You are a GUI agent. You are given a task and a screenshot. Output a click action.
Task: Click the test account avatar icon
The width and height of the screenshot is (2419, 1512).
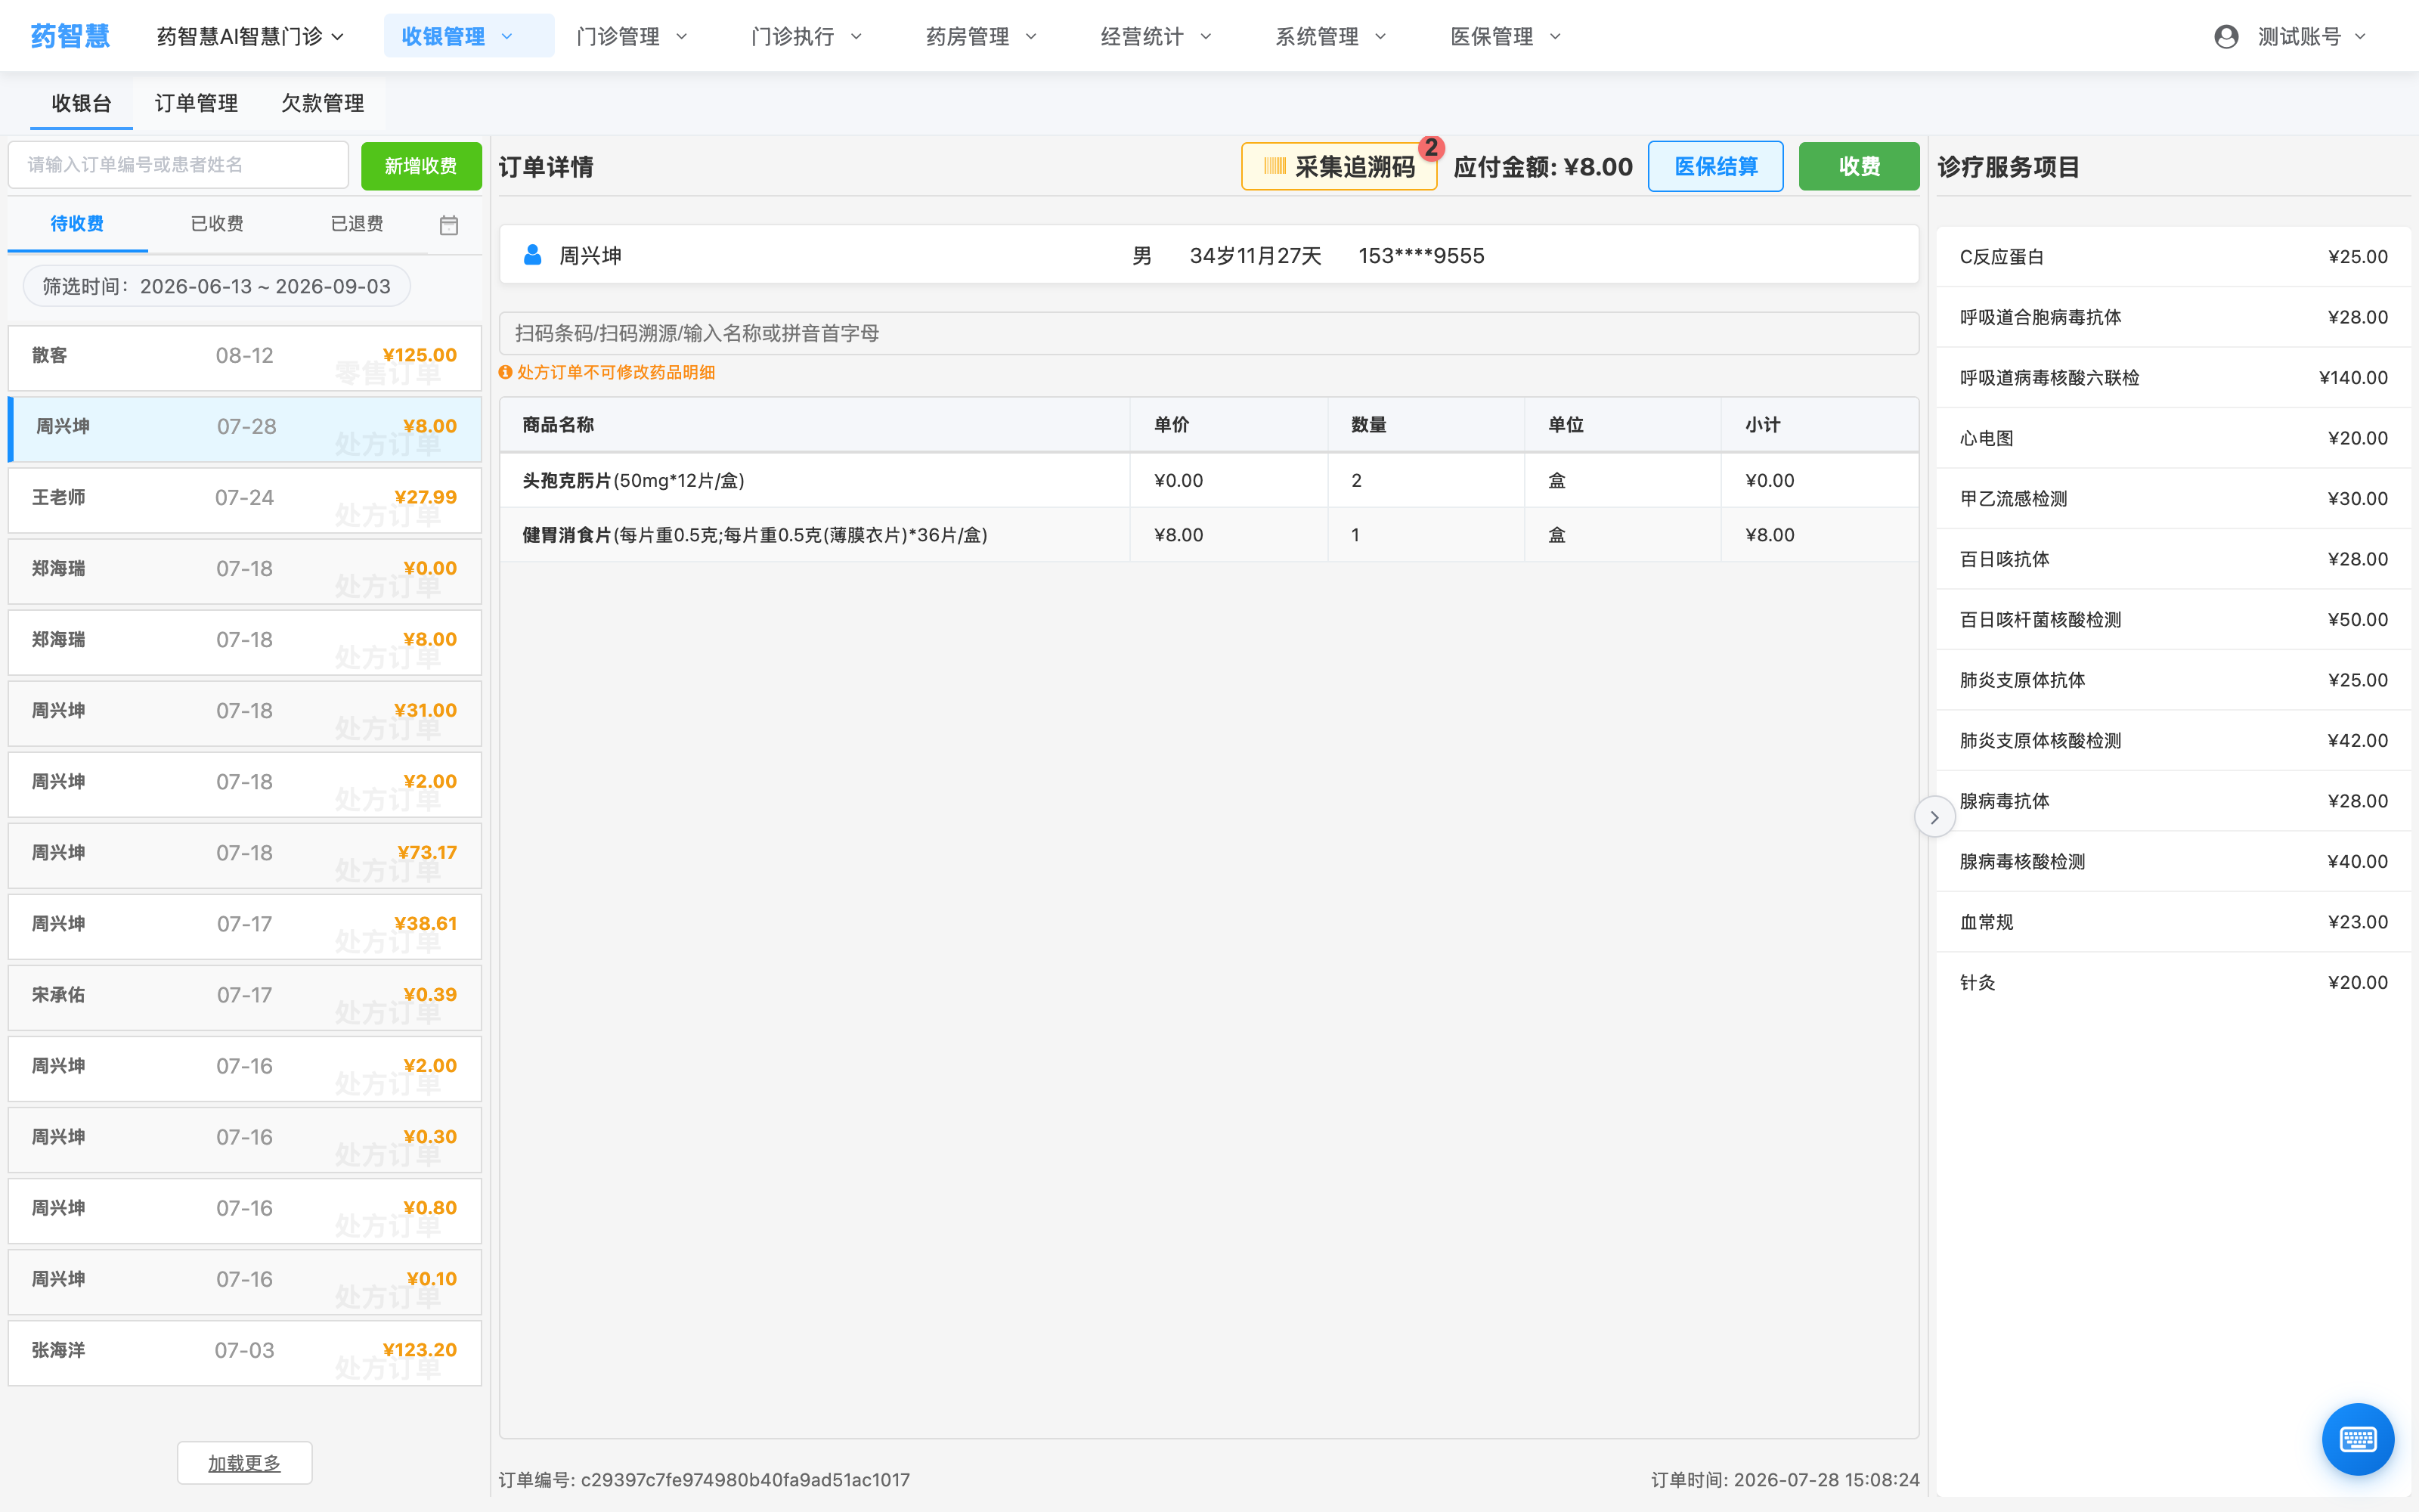[2225, 37]
